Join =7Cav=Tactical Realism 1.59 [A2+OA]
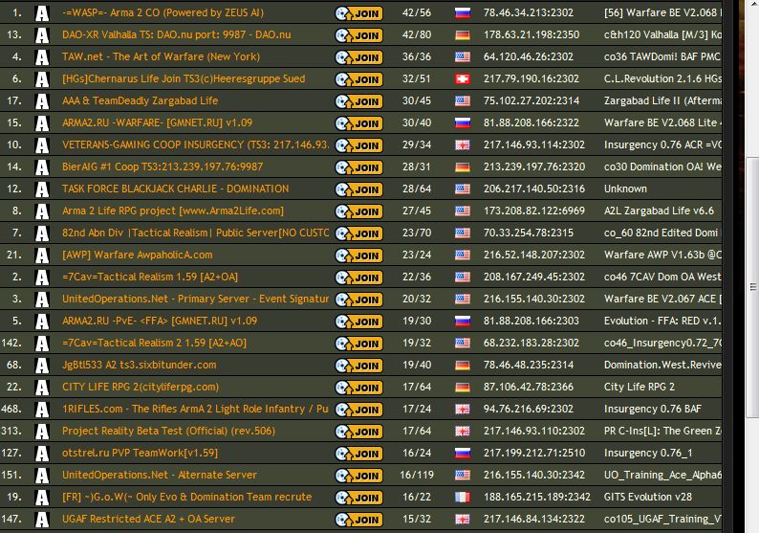This screenshot has width=759, height=533. (x=358, y=278)
